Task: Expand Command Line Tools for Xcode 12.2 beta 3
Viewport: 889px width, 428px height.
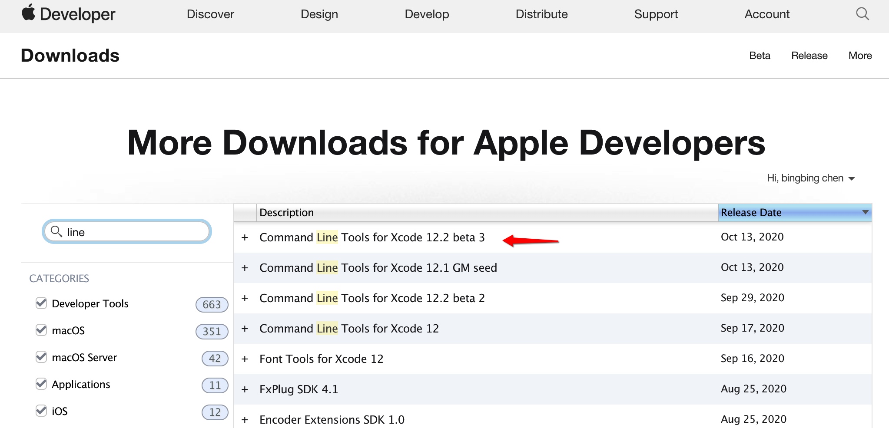Action: (x=245, y=237)
